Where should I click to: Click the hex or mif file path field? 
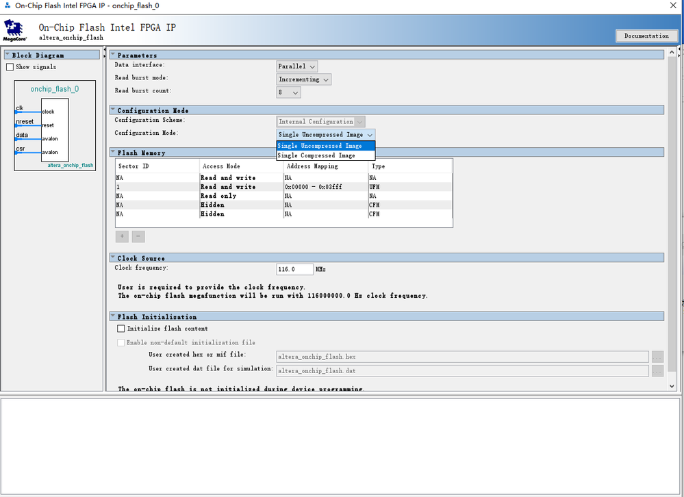click(462, 357)
